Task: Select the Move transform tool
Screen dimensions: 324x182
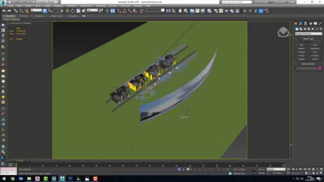Action: coord(67,11)
